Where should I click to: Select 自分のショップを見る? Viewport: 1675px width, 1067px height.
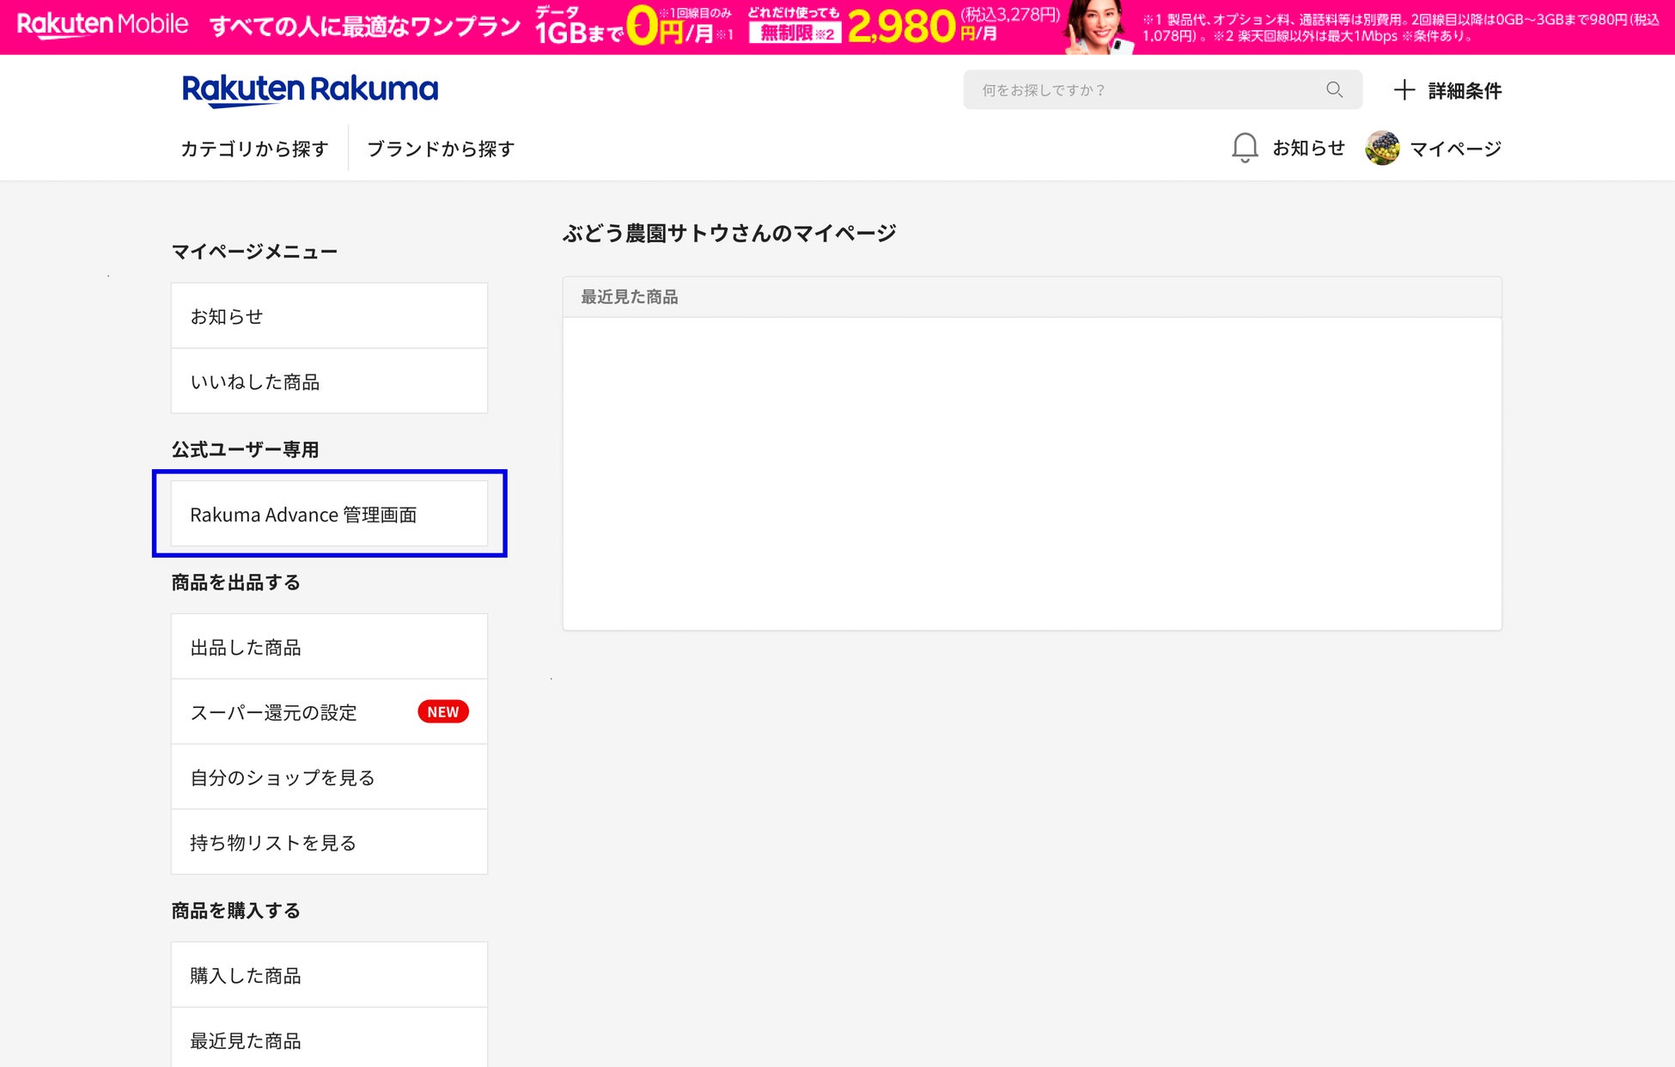coord(329,777)
